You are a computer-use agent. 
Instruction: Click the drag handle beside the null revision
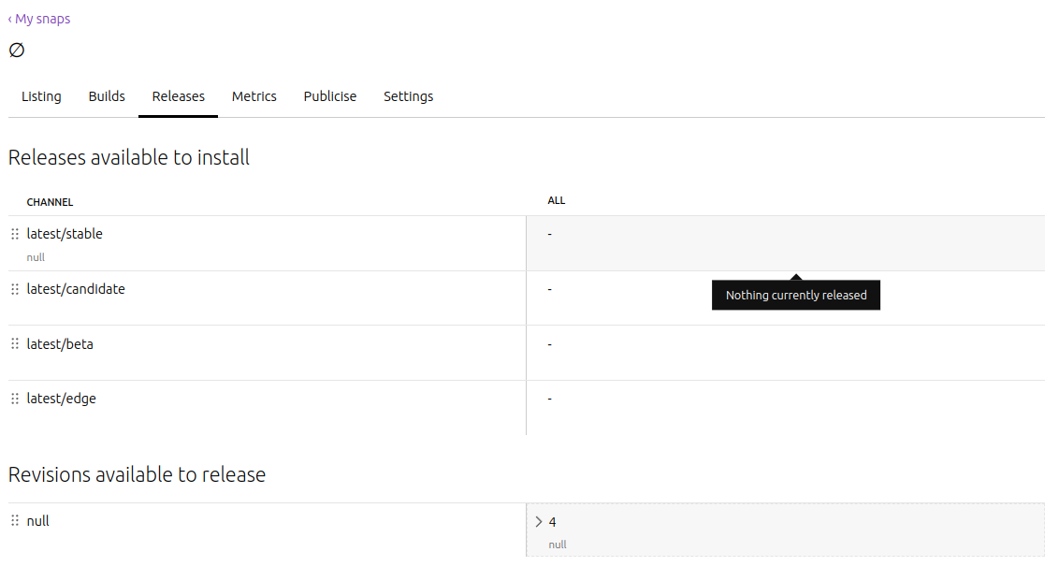tap(15, 520)
